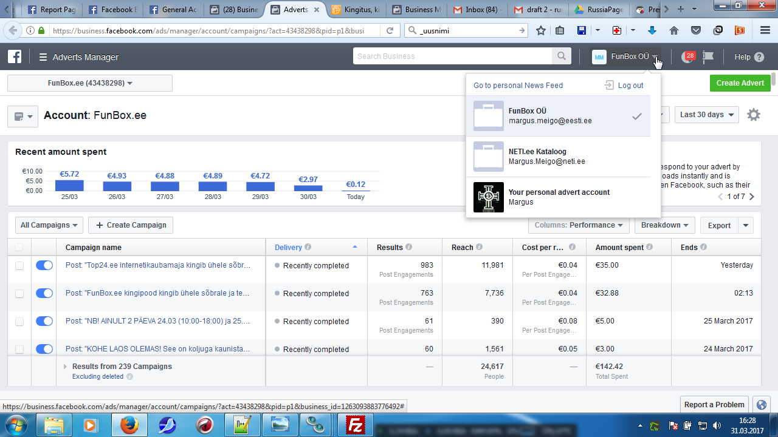Click the red cross first-aid toolbar icon
778x437 pixels.
point(617,30)
